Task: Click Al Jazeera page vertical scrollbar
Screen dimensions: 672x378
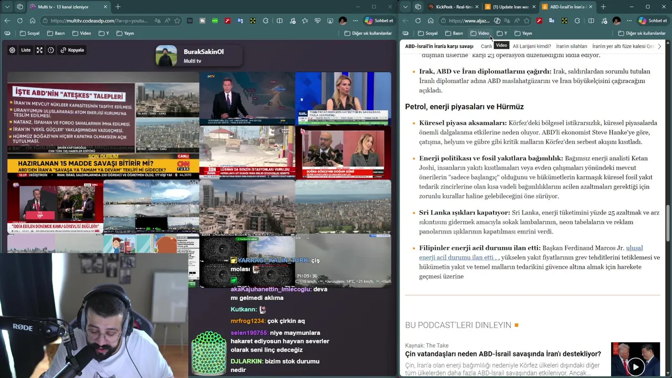Action: pyautogui.click(x=668, y=223)
